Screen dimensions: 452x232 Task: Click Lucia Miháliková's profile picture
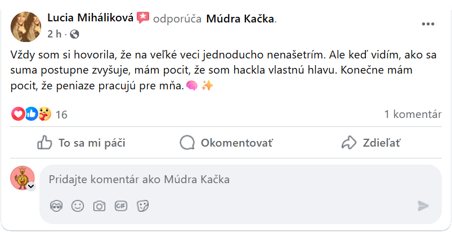pyautogui.click(x=26, y=26)
